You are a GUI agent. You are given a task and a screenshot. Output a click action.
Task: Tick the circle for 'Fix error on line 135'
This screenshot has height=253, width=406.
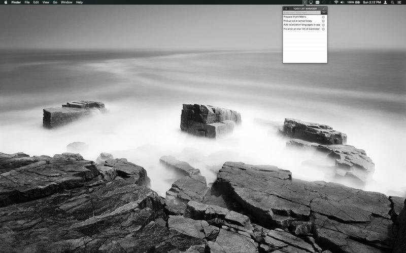pyautogui.click(x=323, y=29)
